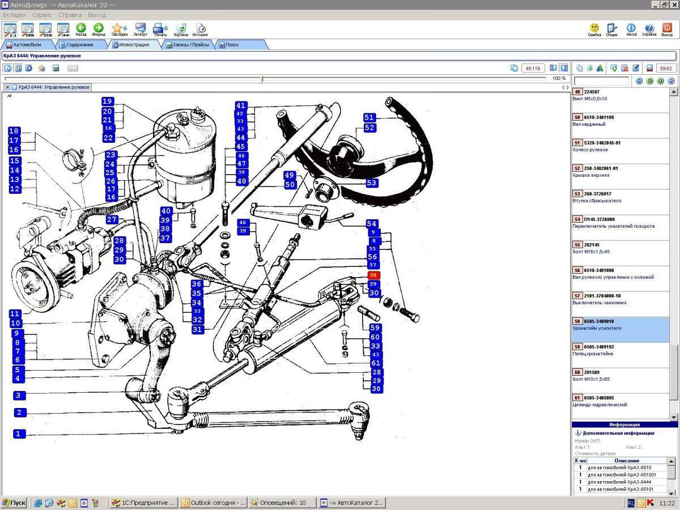Open the Сервис menu
The width and height of the screenshot is (680, 510).
click(x=42, y=15)
